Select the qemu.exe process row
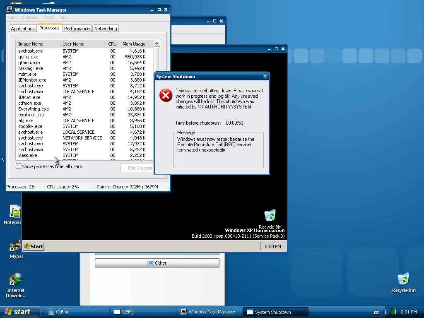 point(84,57)
